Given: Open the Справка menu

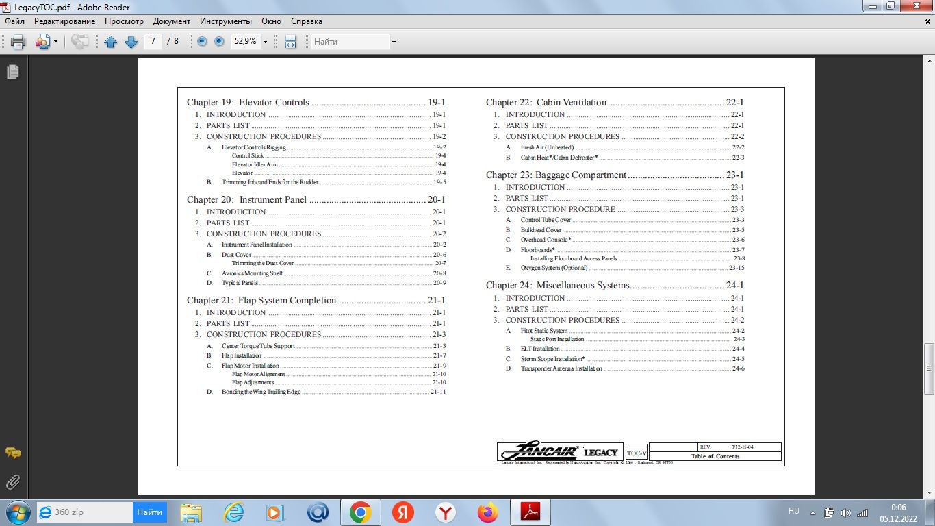Looking at the screenshot, I should 306,21.
